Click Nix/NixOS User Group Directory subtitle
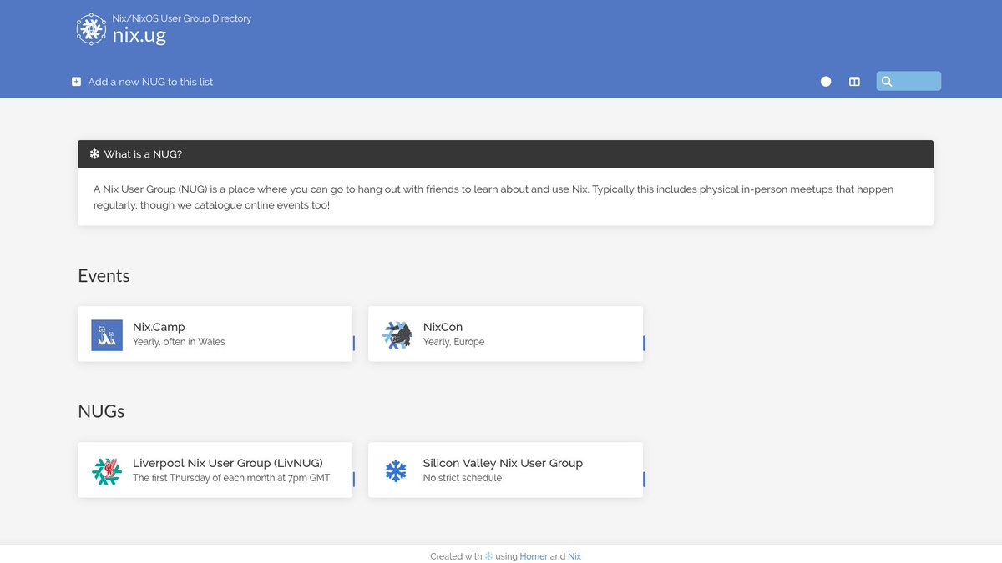This screenshot has height=563, width=1002. [182, 18]
